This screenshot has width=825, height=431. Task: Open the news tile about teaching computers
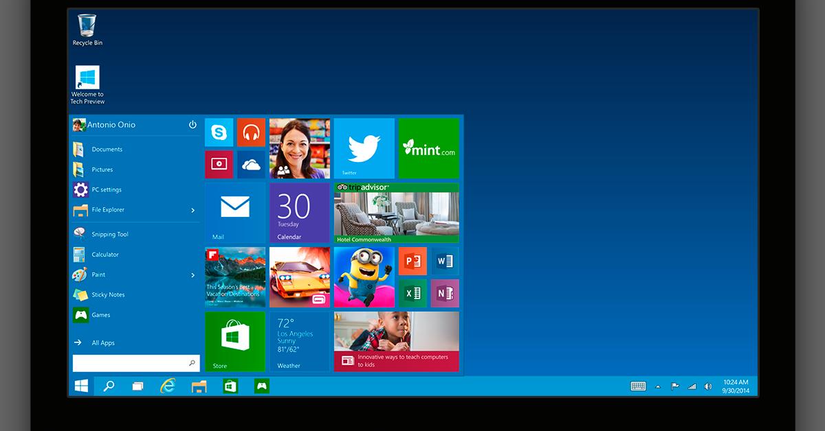tap(397, 342)
